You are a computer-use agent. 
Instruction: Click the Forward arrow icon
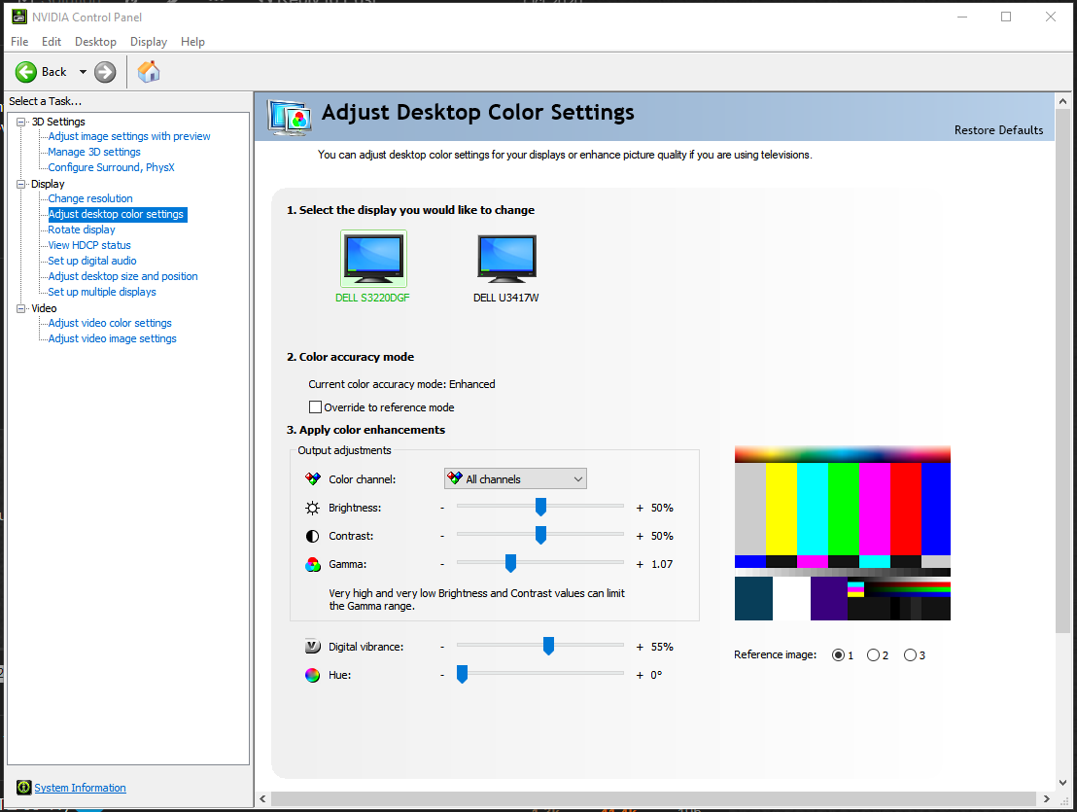105,72
